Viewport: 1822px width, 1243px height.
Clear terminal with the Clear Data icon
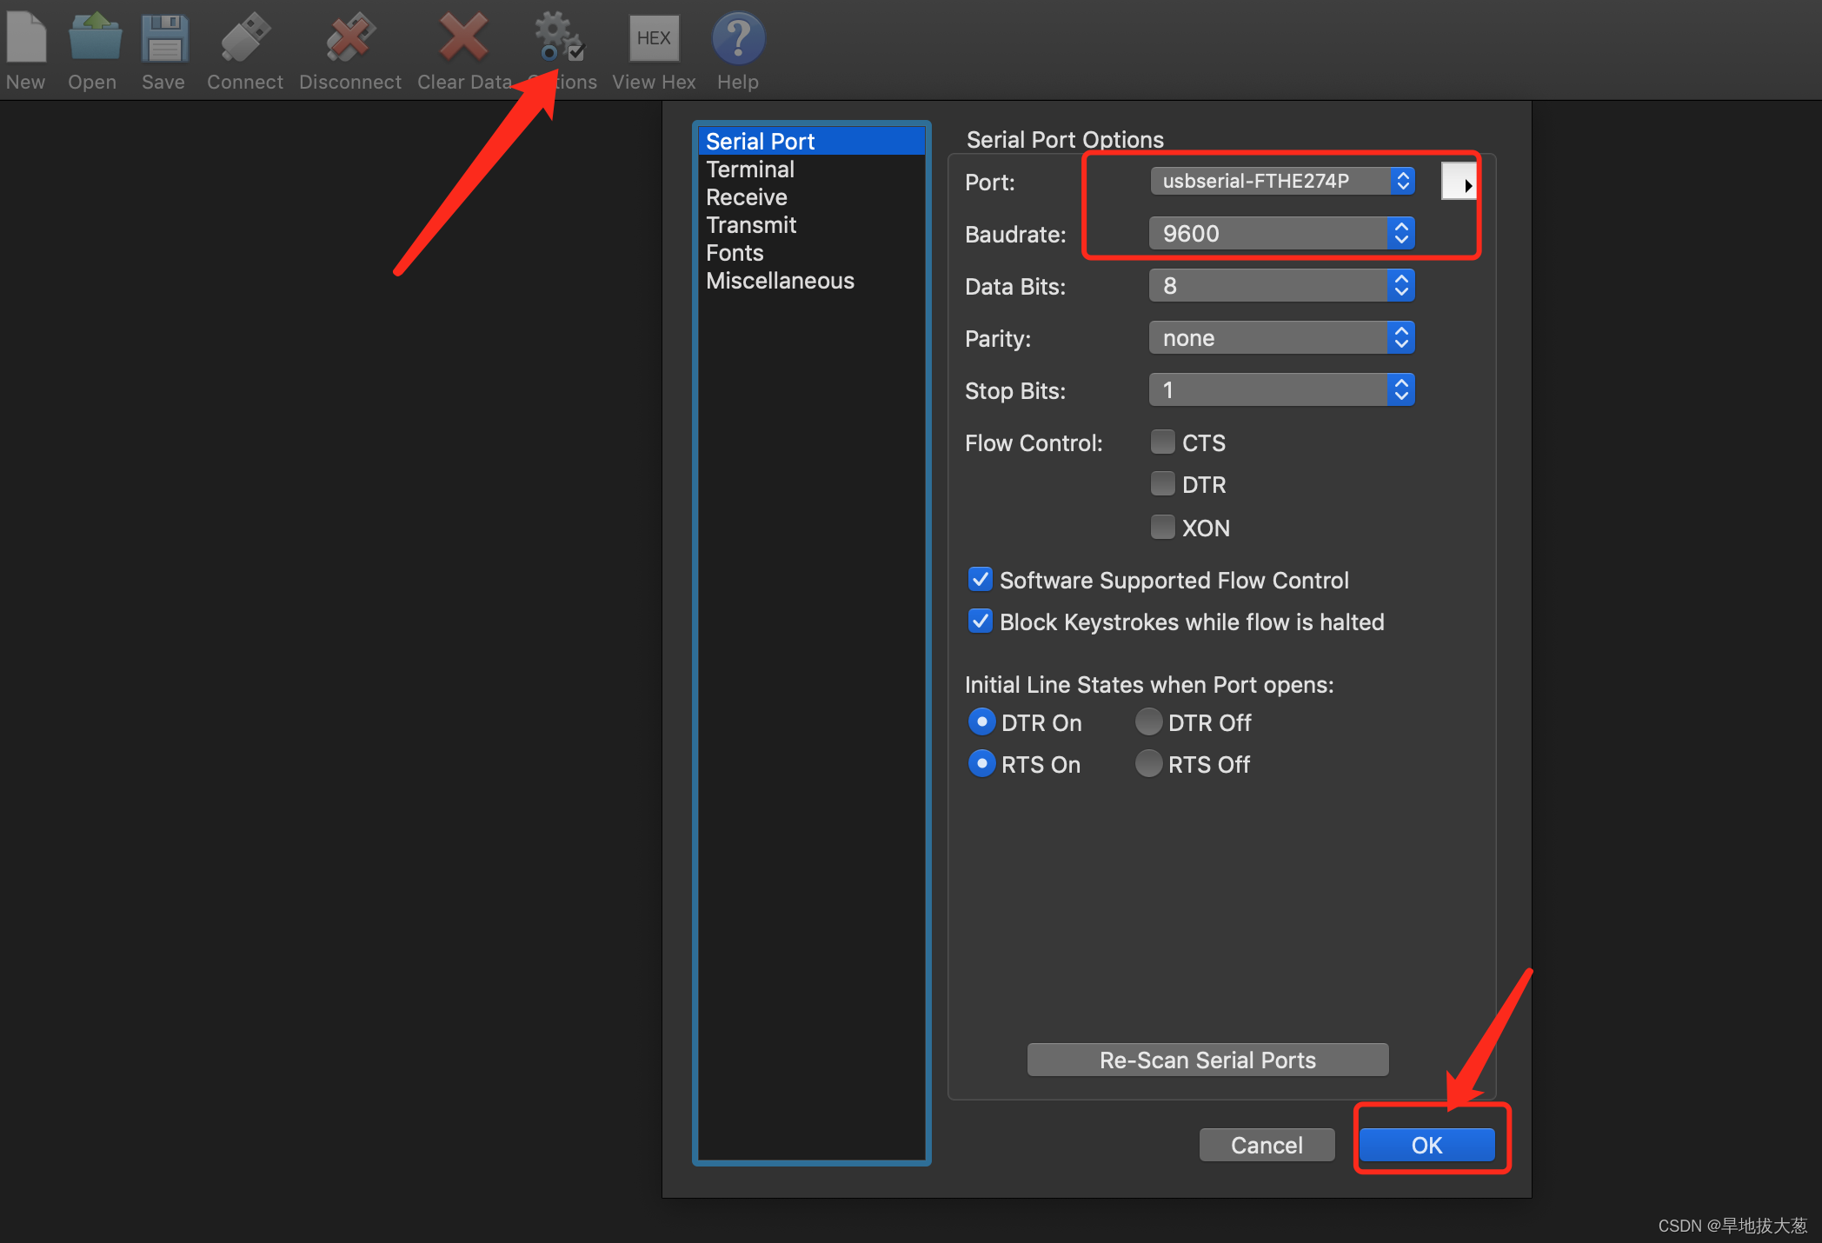click(x=463, y=37)
